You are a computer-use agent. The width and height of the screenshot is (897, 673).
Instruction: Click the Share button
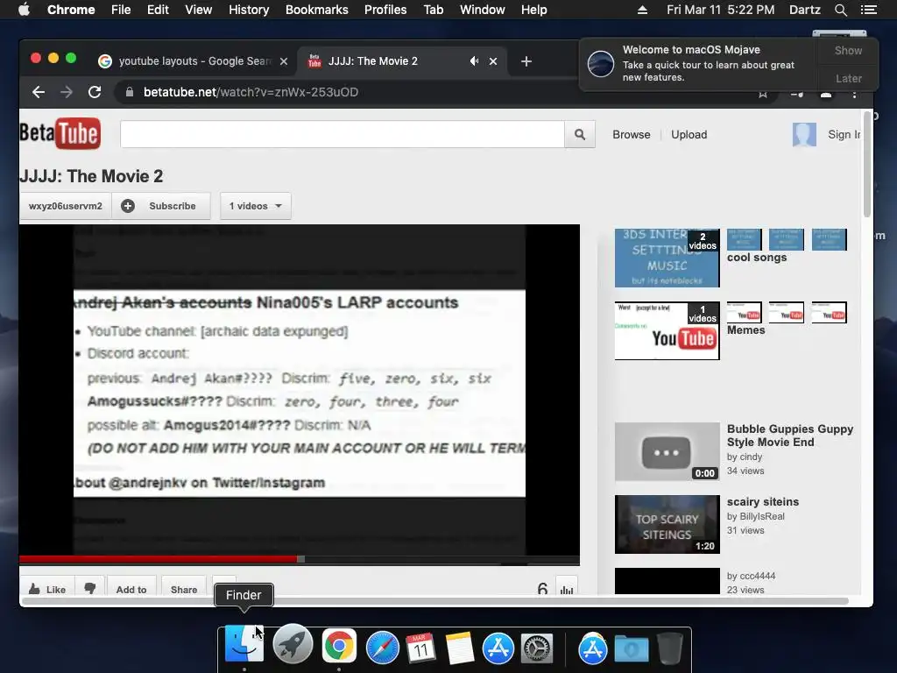184,589
